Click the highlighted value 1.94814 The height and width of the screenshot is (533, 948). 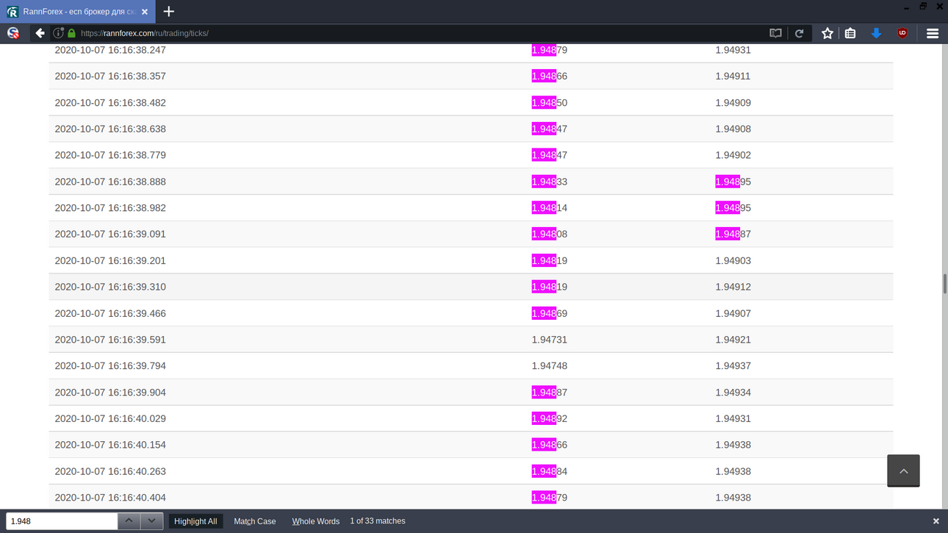(550, 208)
